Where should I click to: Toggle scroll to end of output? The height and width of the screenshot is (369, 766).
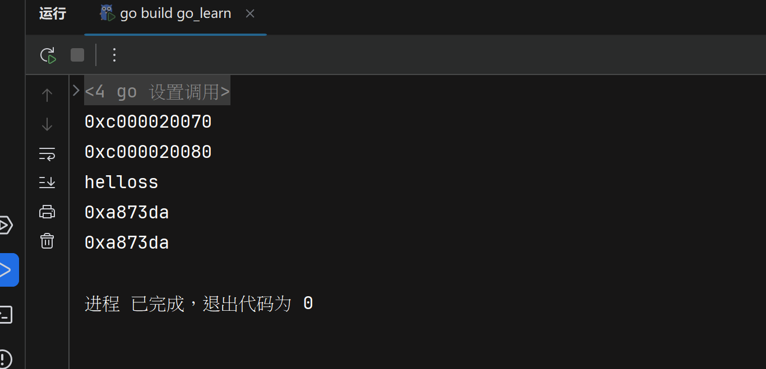tap(47, 182)
